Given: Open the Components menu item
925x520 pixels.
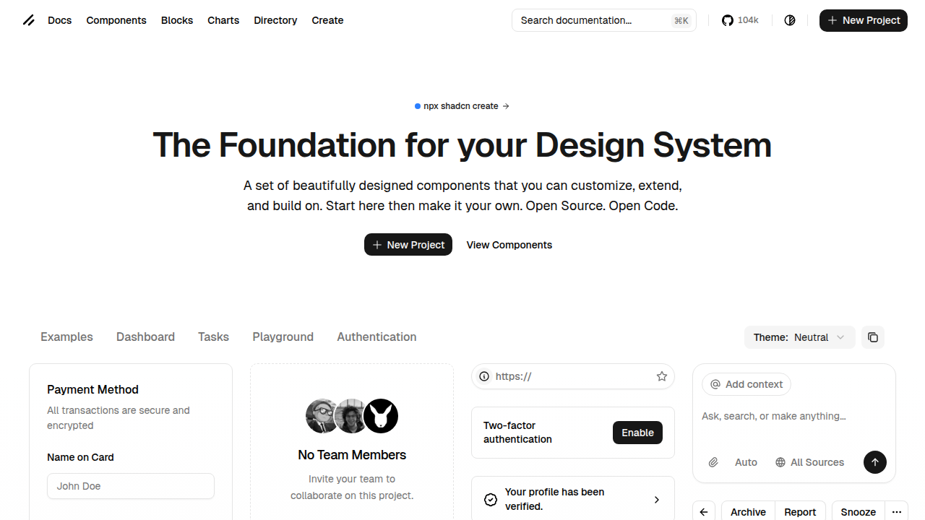Looking at the screenshot, I should click(x=116, y=20).
